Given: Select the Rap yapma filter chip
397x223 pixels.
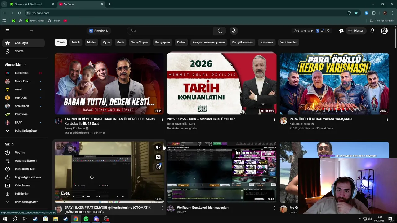Looking at the screenshot, I should [163, 42].
